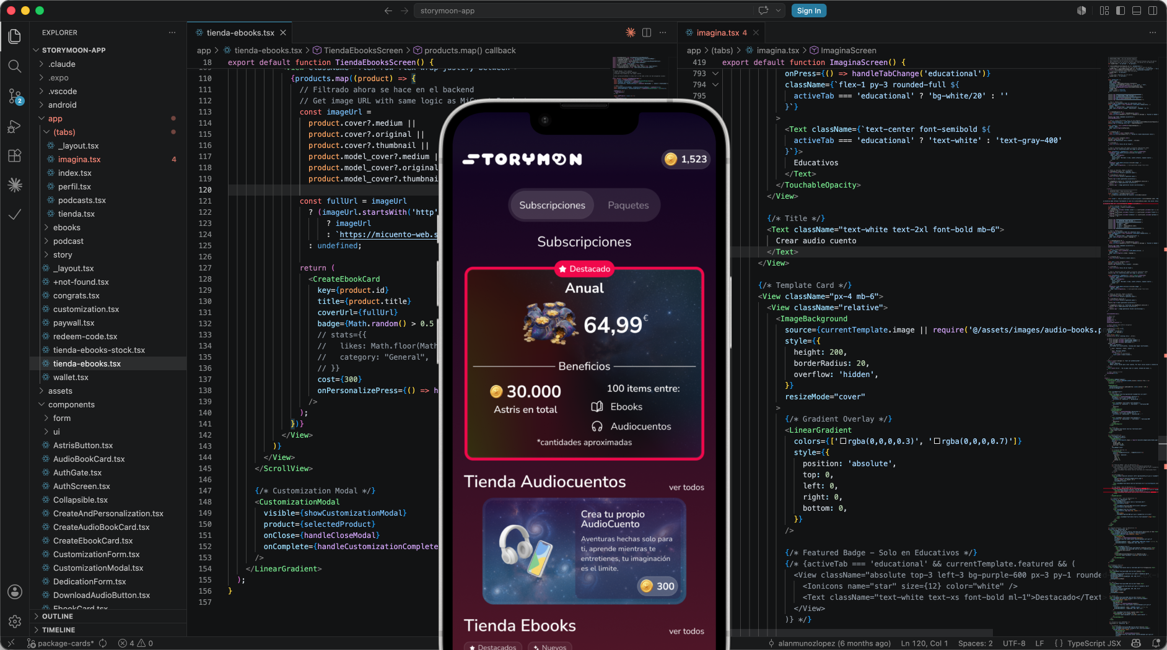Image resolution: width=1167 pixels, height=650 pixels.
Task: Click rgba(0,0,0,0.7) color swatch
Action: 937,441
